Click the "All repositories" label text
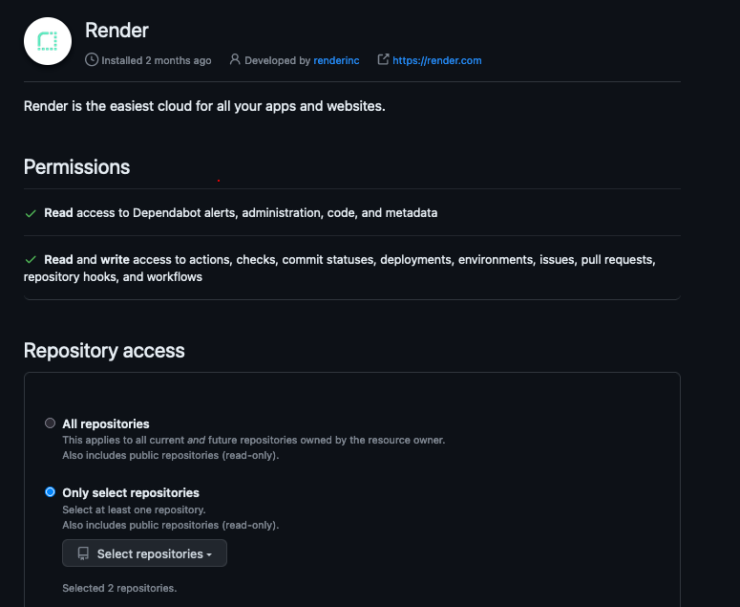Screen dimensions: 740x607 click(105, 423)
